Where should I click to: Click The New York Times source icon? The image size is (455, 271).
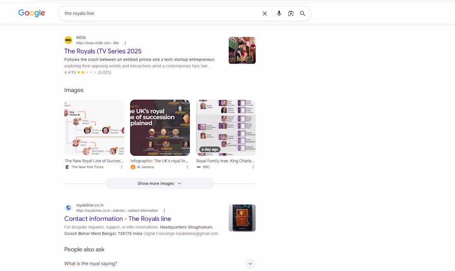tap(67, 167)
